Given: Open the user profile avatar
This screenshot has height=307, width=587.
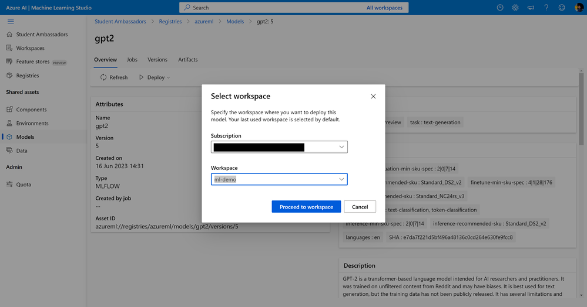Looking at the screenshot, I should (x=578, y=8).
